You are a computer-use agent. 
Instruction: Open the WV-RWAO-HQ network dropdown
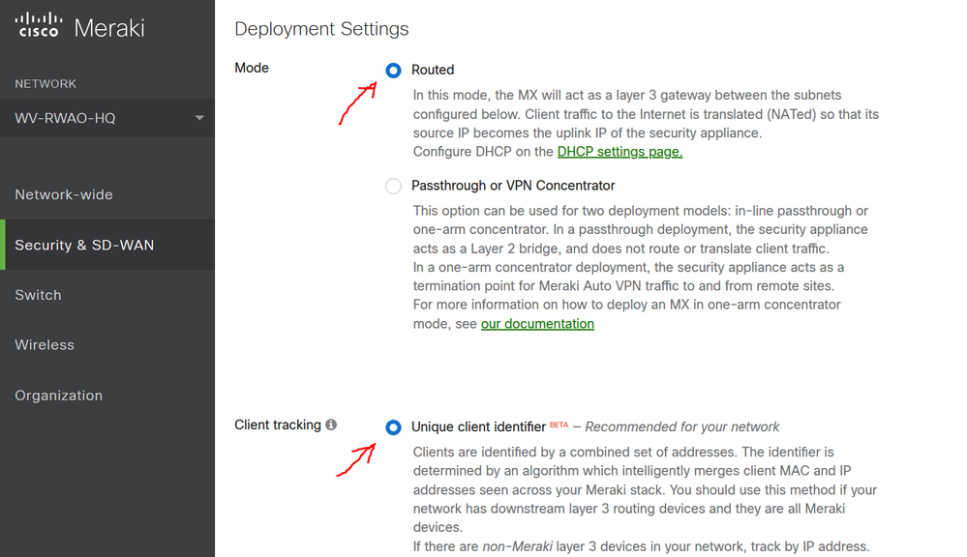[x=107, y=118]
